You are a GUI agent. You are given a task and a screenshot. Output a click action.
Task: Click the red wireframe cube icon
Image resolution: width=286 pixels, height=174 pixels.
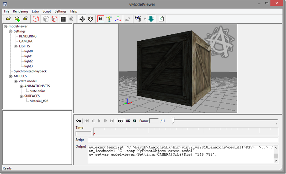click(x=36, y=19)
